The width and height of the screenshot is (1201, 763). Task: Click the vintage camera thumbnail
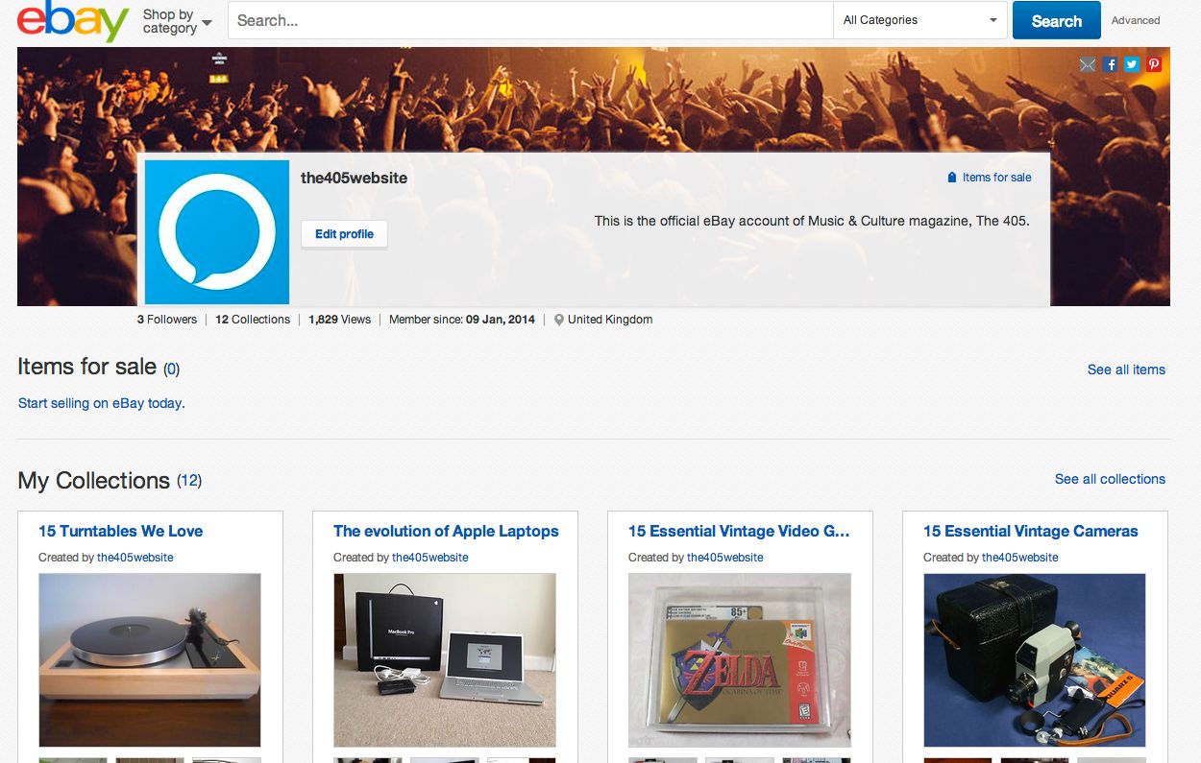1035,660
